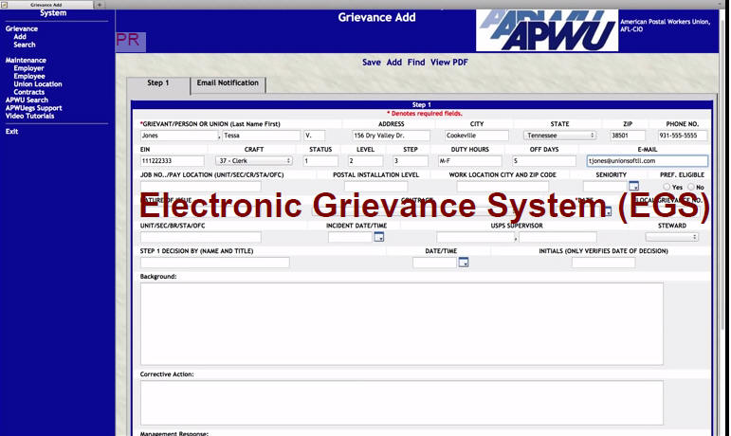Viewport: 731px width, 436px height.
Task: Open Video Tutorials in the sidebar
Action: click(x=29, y=116)
